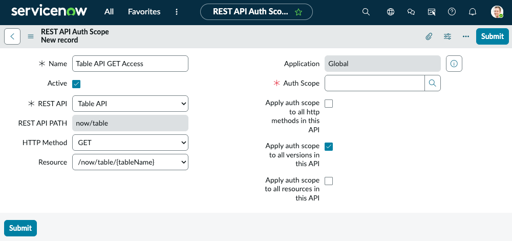Open the All menu
The image size is (512, 241).
pyautogui.click(x=109, y=12)
